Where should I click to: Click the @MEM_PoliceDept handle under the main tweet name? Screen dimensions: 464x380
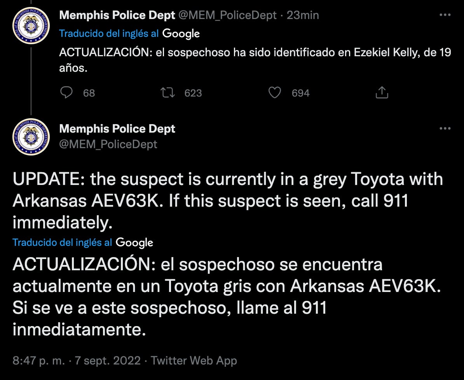pyautogui.click(x=108, y=144)
